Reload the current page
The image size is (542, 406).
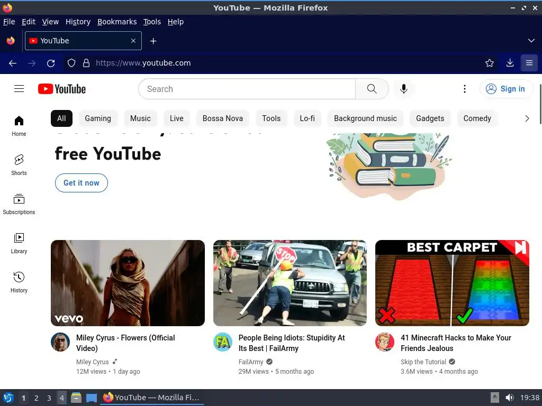pyautogui.click(x=51, y=63)
